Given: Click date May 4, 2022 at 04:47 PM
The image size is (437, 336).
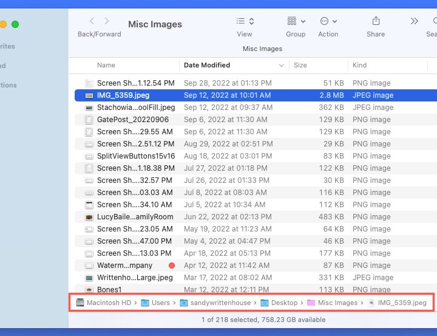Looking at the screenshot, I should [x=227, y=241].
